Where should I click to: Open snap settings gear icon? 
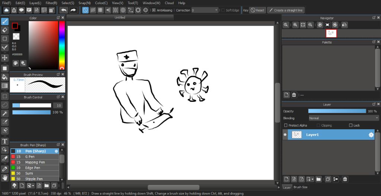(x=145, y=10)
